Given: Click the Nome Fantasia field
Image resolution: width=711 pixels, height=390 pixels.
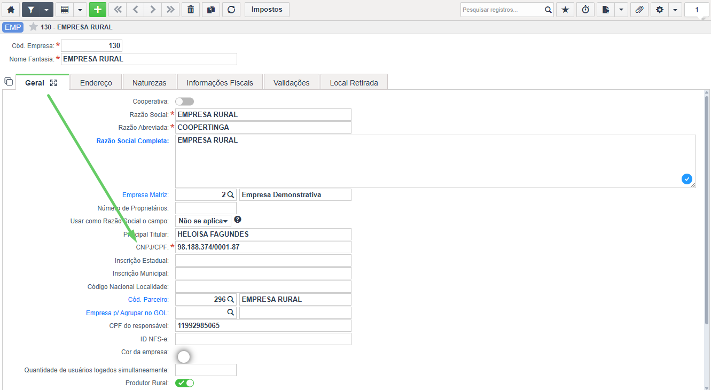Looking at the screenshot, I should [x=149, y=59].
